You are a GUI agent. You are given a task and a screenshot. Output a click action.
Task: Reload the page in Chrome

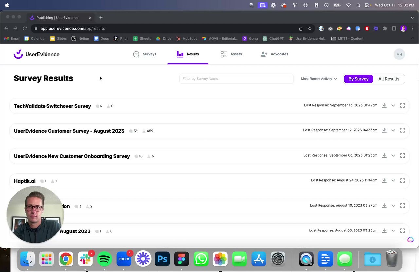pos(25,28)
